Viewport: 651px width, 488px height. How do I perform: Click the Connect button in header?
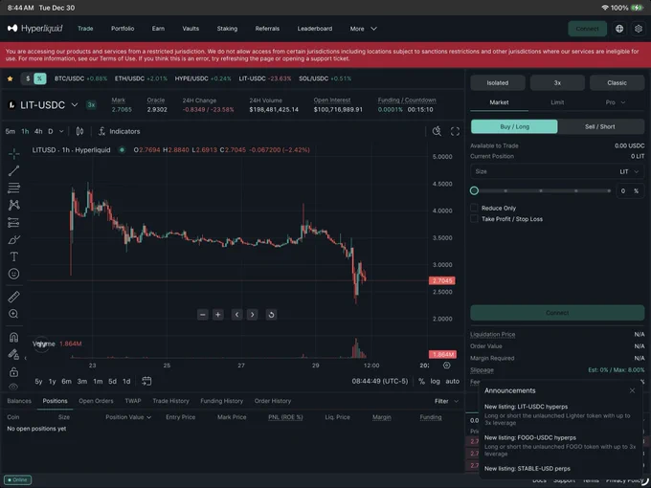(587, 29)
